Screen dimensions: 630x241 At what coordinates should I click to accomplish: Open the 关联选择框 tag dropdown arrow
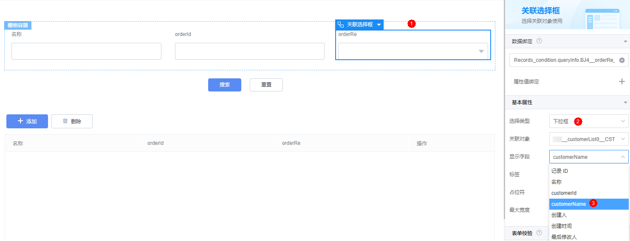coord(379,25)
